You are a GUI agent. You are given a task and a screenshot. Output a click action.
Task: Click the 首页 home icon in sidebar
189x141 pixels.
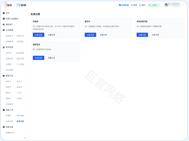pos(4,13)
